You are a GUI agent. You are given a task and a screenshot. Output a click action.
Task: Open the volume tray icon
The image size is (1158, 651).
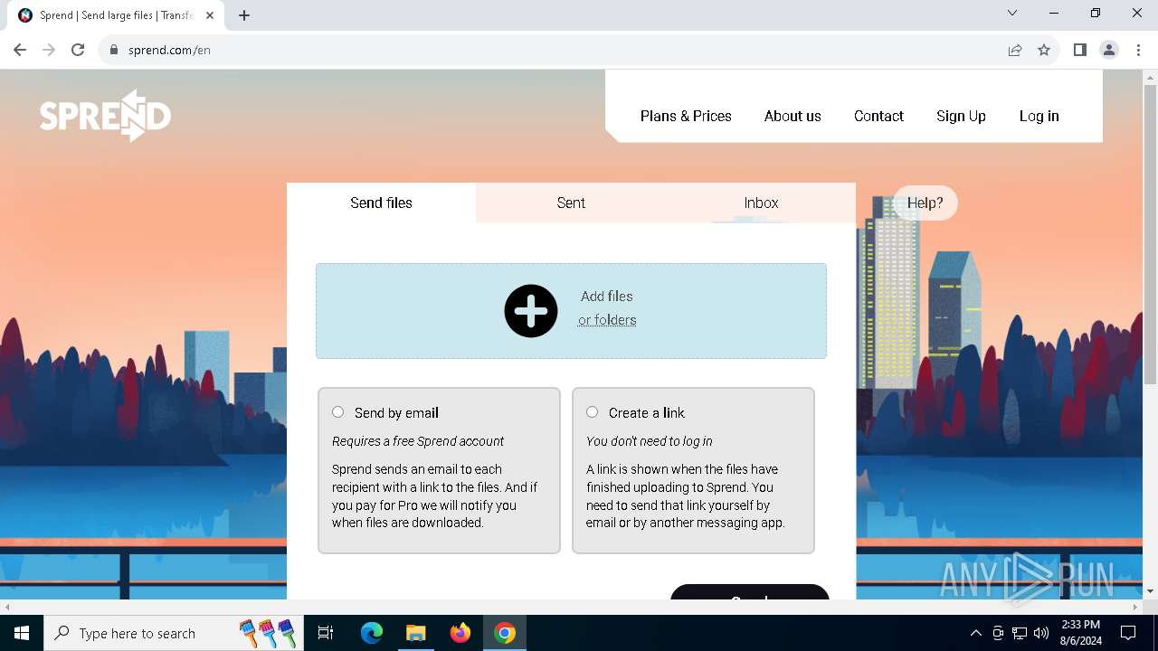tap(1041, 633)
